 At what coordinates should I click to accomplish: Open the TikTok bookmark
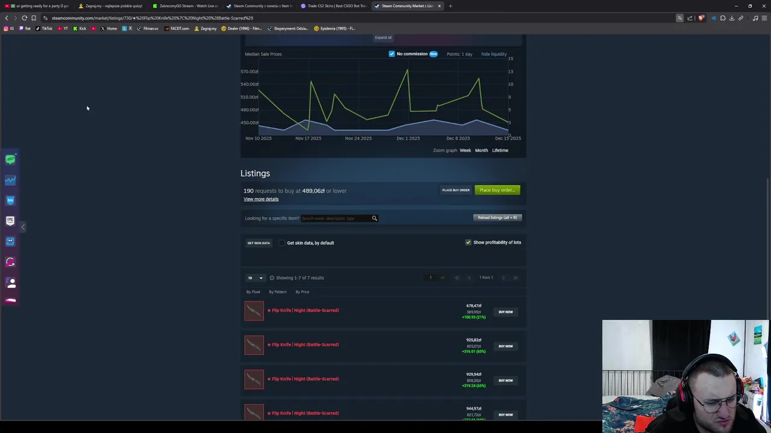pyautogui.click(x=44, y=28)
